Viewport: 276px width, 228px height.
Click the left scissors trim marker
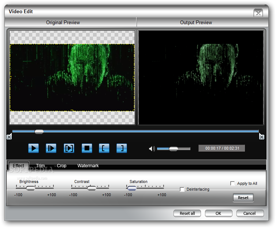coord(9,137)
